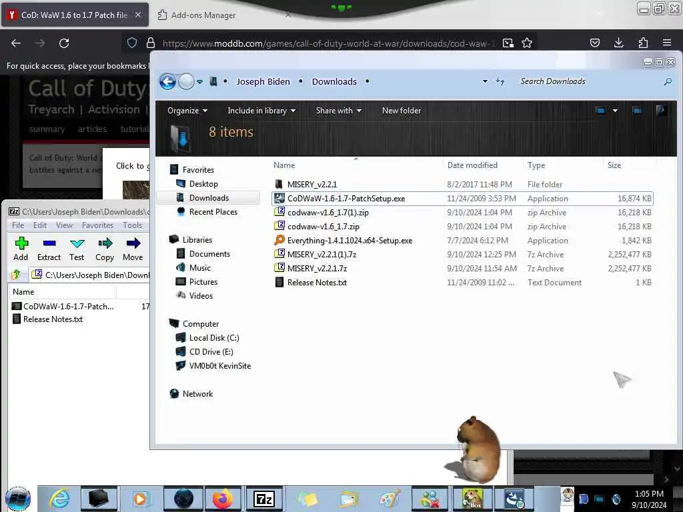
Task: Click the 7-Zip Add button
Action: [x=21, y=249]
